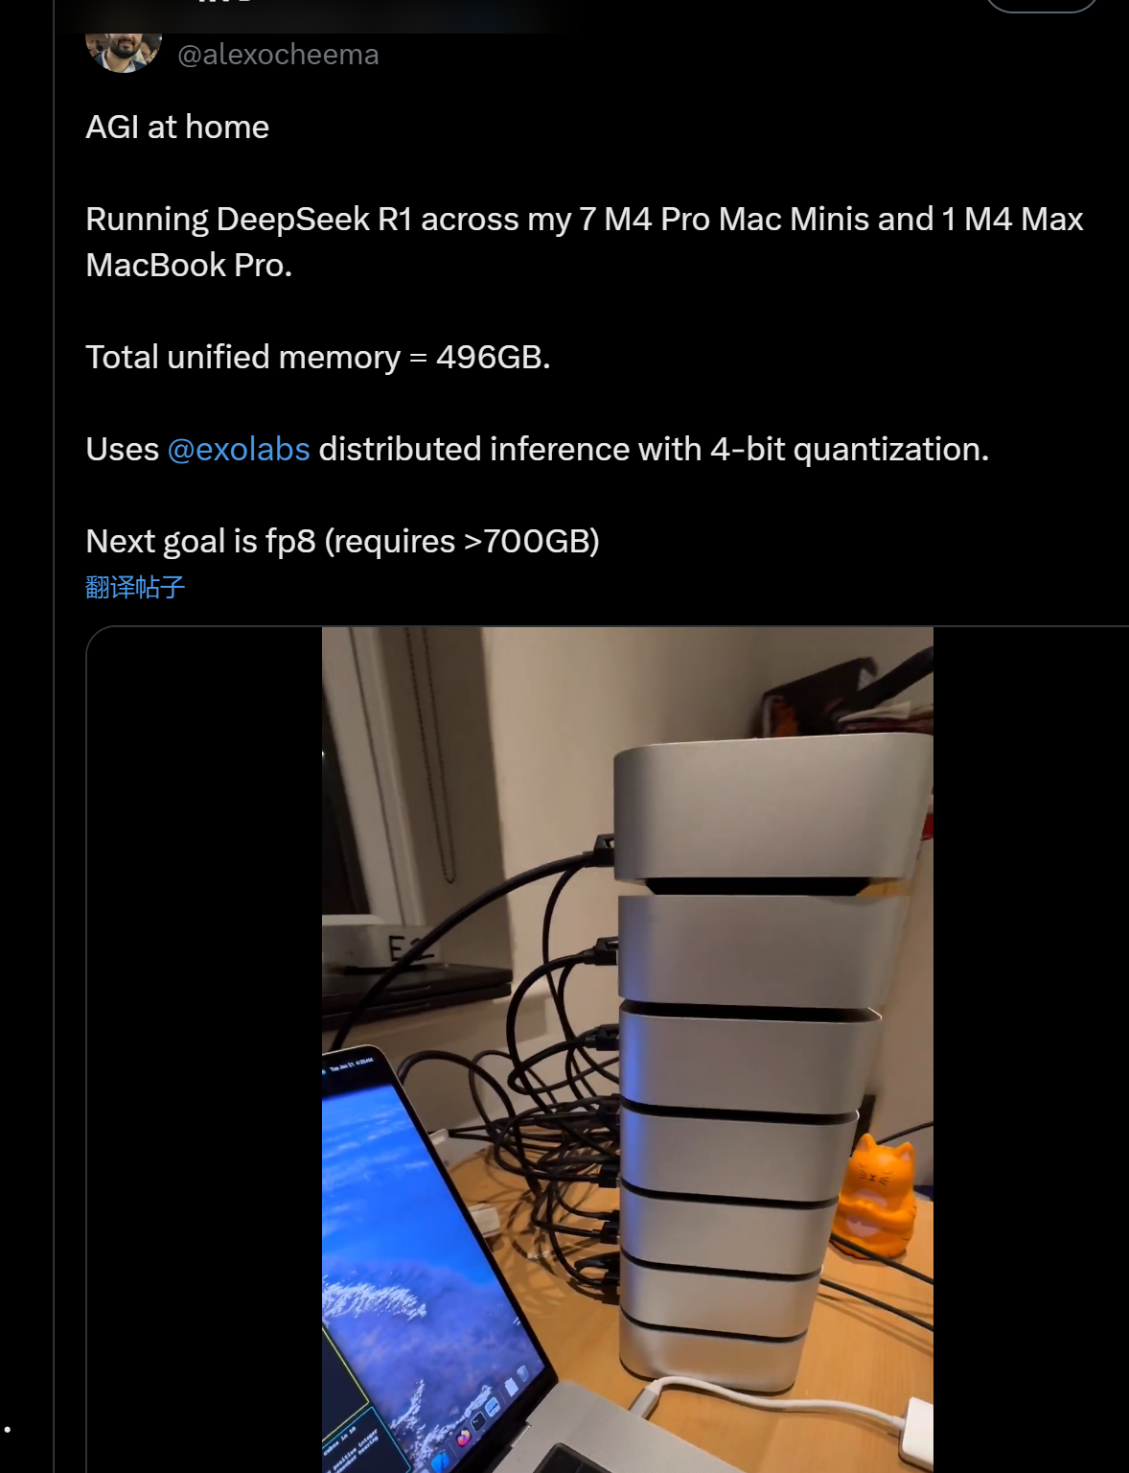Click the "Next goal is fp8" line
The width and height of the screenshot is (1129, 1473).
342,541
